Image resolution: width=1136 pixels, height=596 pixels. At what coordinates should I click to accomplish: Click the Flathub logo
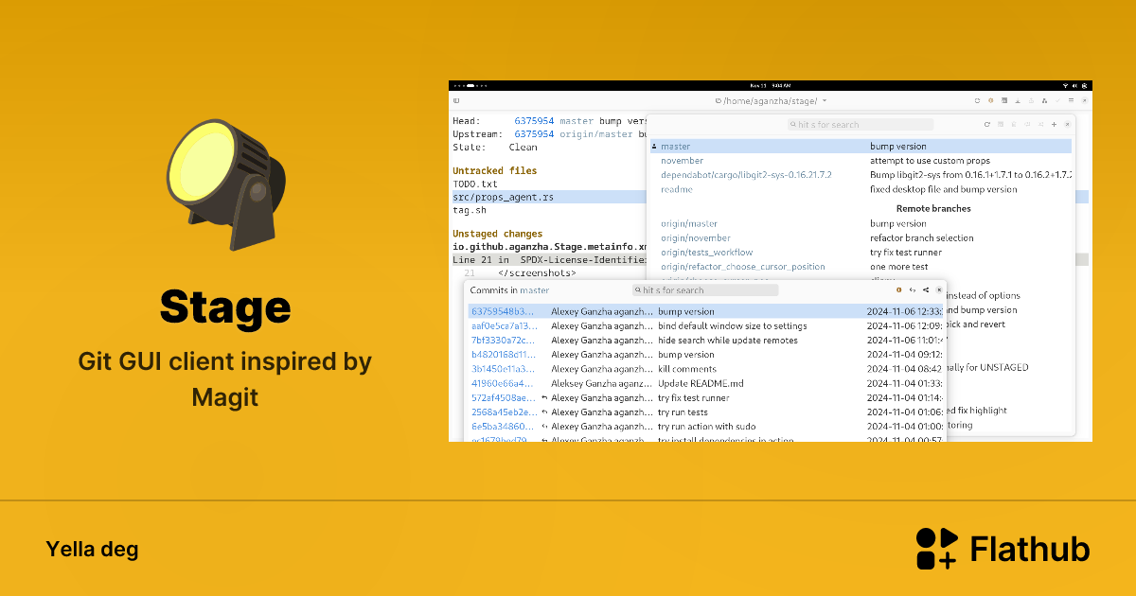click(1003, 549)
